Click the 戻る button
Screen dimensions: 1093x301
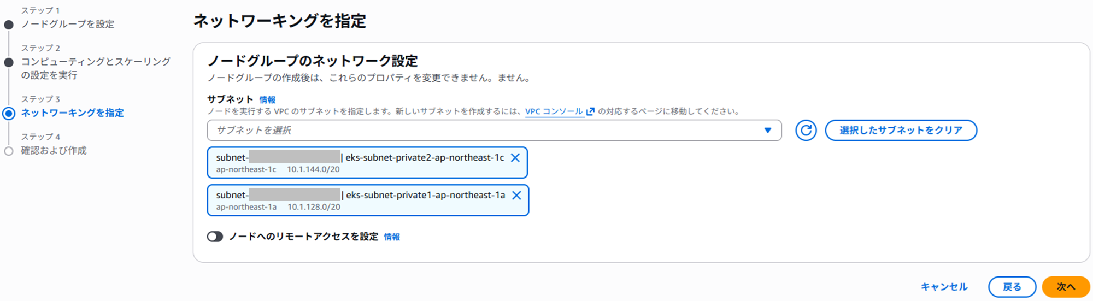coord(1012,287)
